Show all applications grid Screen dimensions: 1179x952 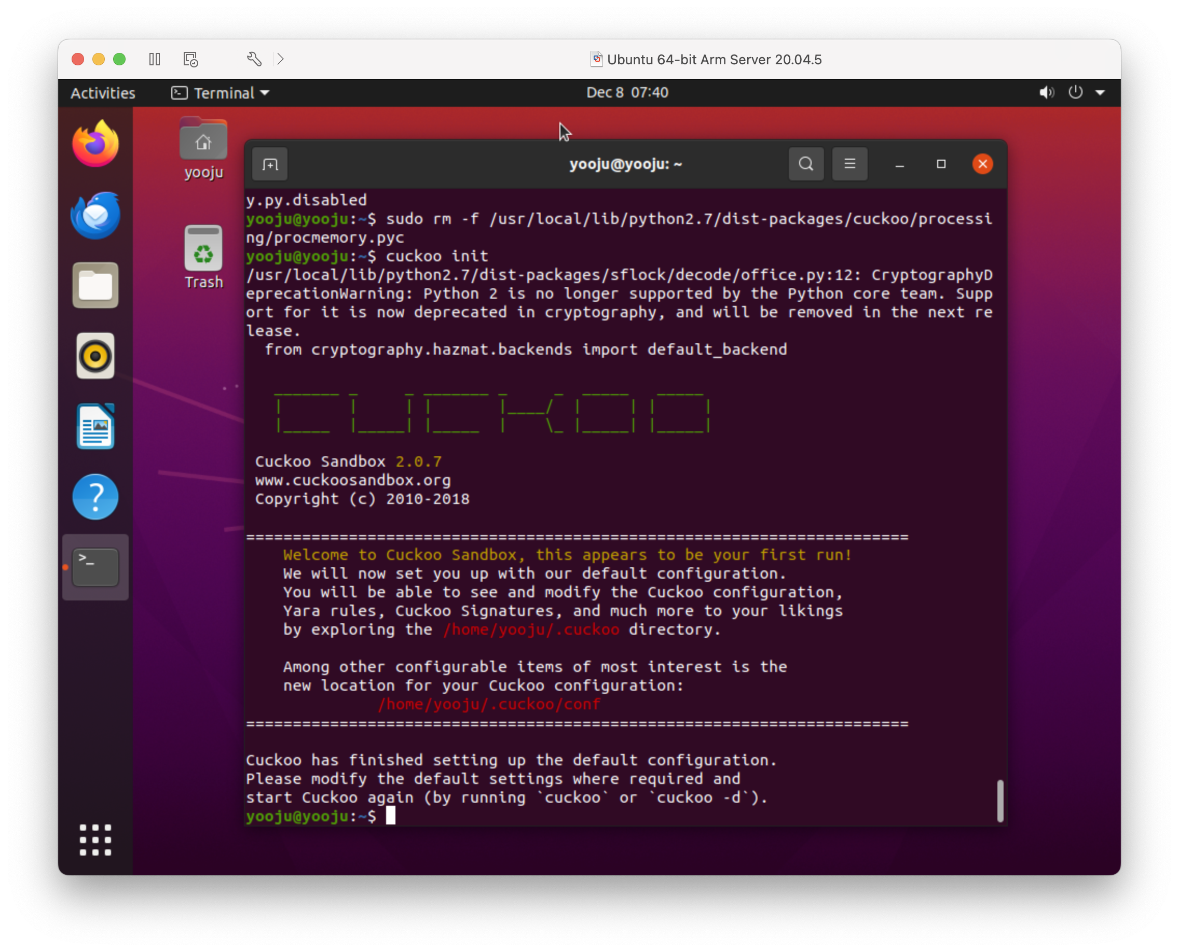click(95, 839)
